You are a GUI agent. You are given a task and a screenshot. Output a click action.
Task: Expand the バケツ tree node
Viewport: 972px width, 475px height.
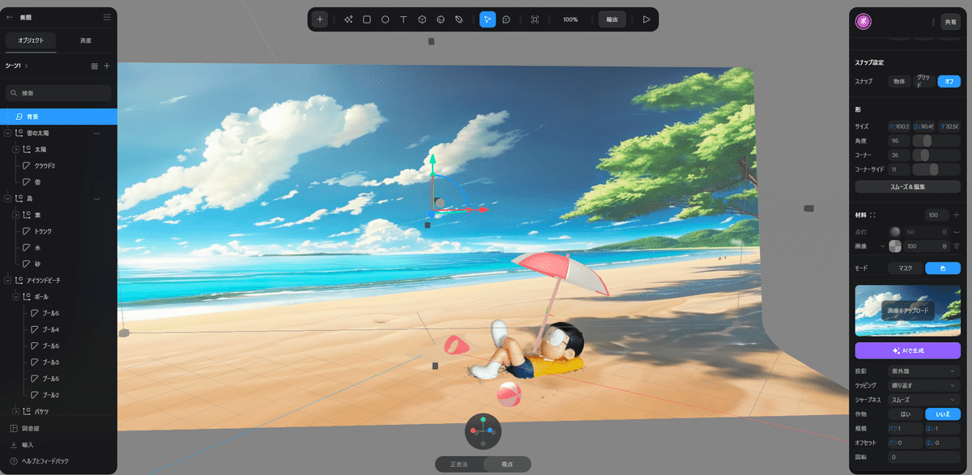point(16,411)
